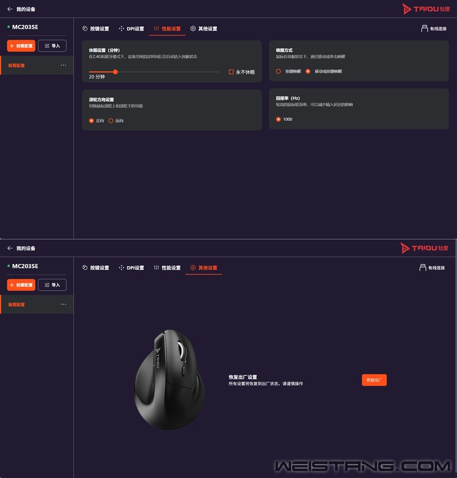The height and width of the screenshot is (478, 457).
Task: Click the 导入 import button in upper window
Action: (x=52, y=46)
